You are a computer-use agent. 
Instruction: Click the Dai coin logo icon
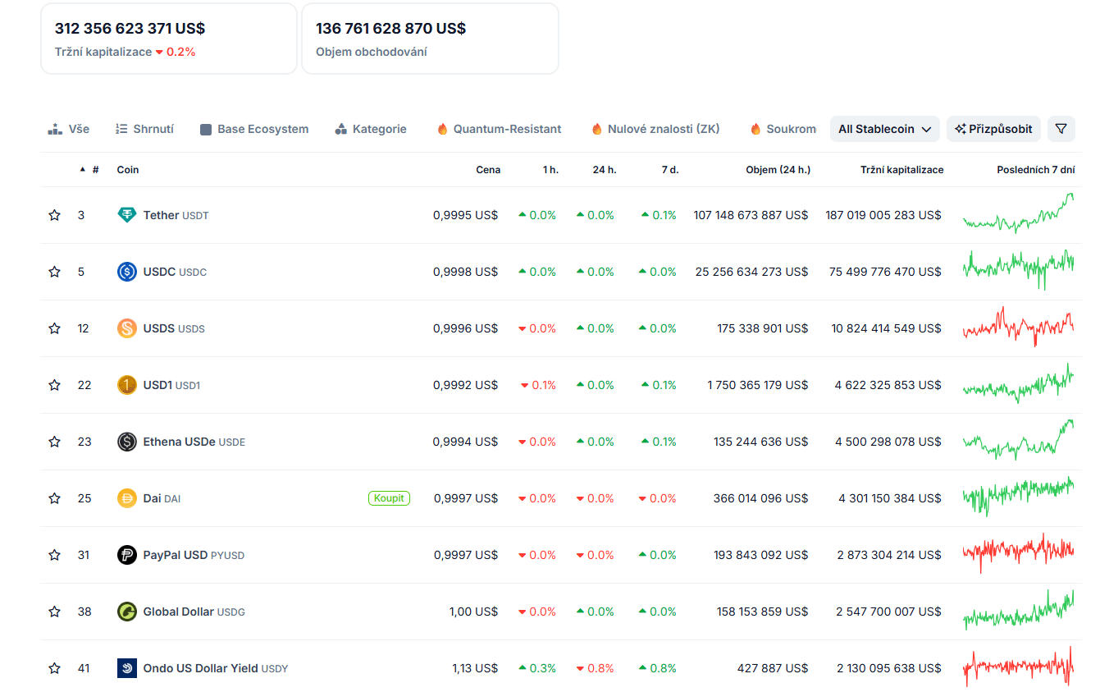[126, 498]
